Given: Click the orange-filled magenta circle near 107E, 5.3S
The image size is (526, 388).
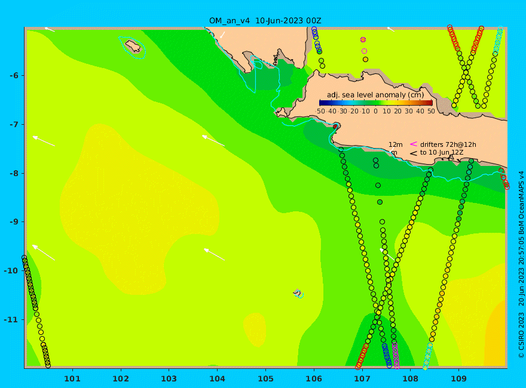Looking at the screenshot, I should click(363, 39).
